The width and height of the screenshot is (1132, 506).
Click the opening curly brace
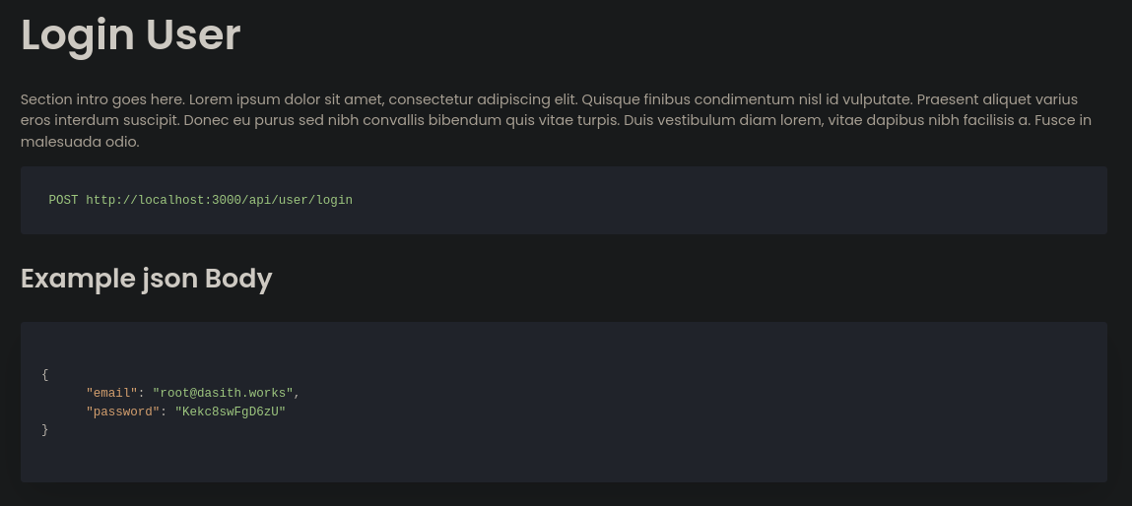(44, 375)
